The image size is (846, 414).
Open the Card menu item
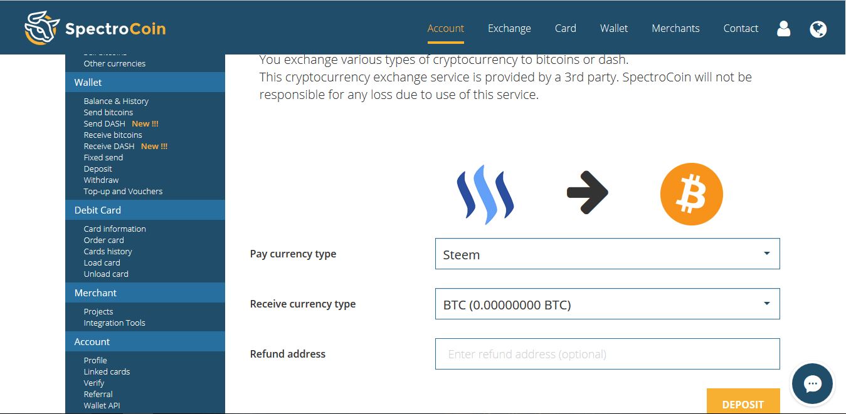pyautogui.click(x=566, y=28)
